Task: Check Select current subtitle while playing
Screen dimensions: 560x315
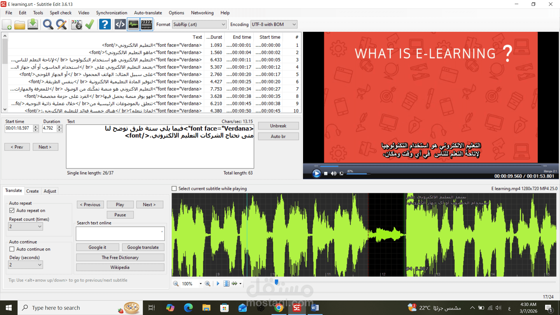Action: pyautogui.click(x=174, y=189)
